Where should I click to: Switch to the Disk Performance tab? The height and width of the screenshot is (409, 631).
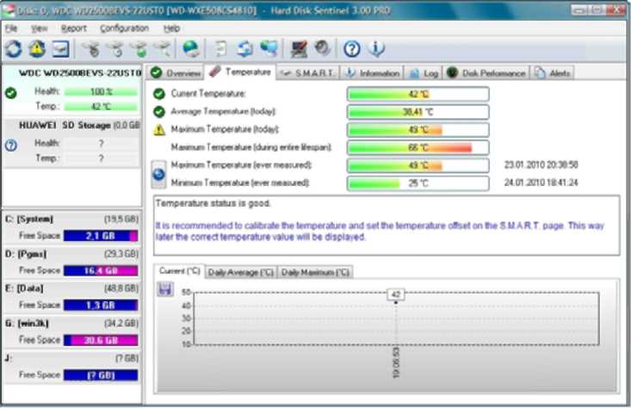[x=486, y=73]
